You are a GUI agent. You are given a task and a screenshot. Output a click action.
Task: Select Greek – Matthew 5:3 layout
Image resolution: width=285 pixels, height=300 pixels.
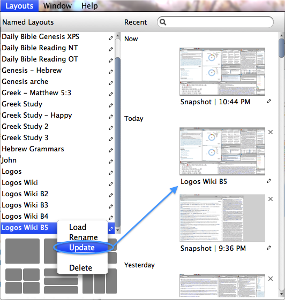[x=57, y=93]
